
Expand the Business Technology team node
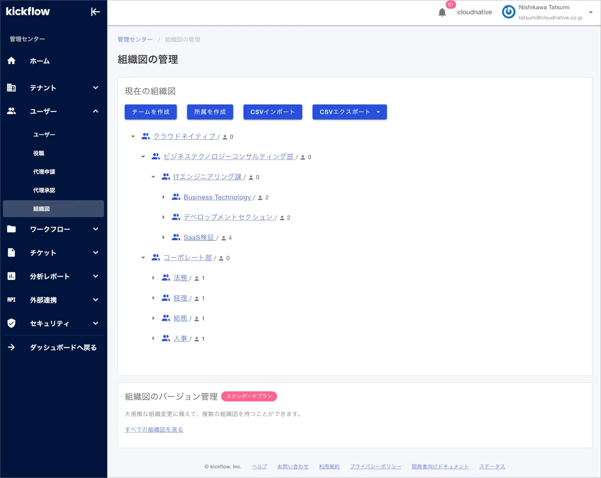click(163, 197)
